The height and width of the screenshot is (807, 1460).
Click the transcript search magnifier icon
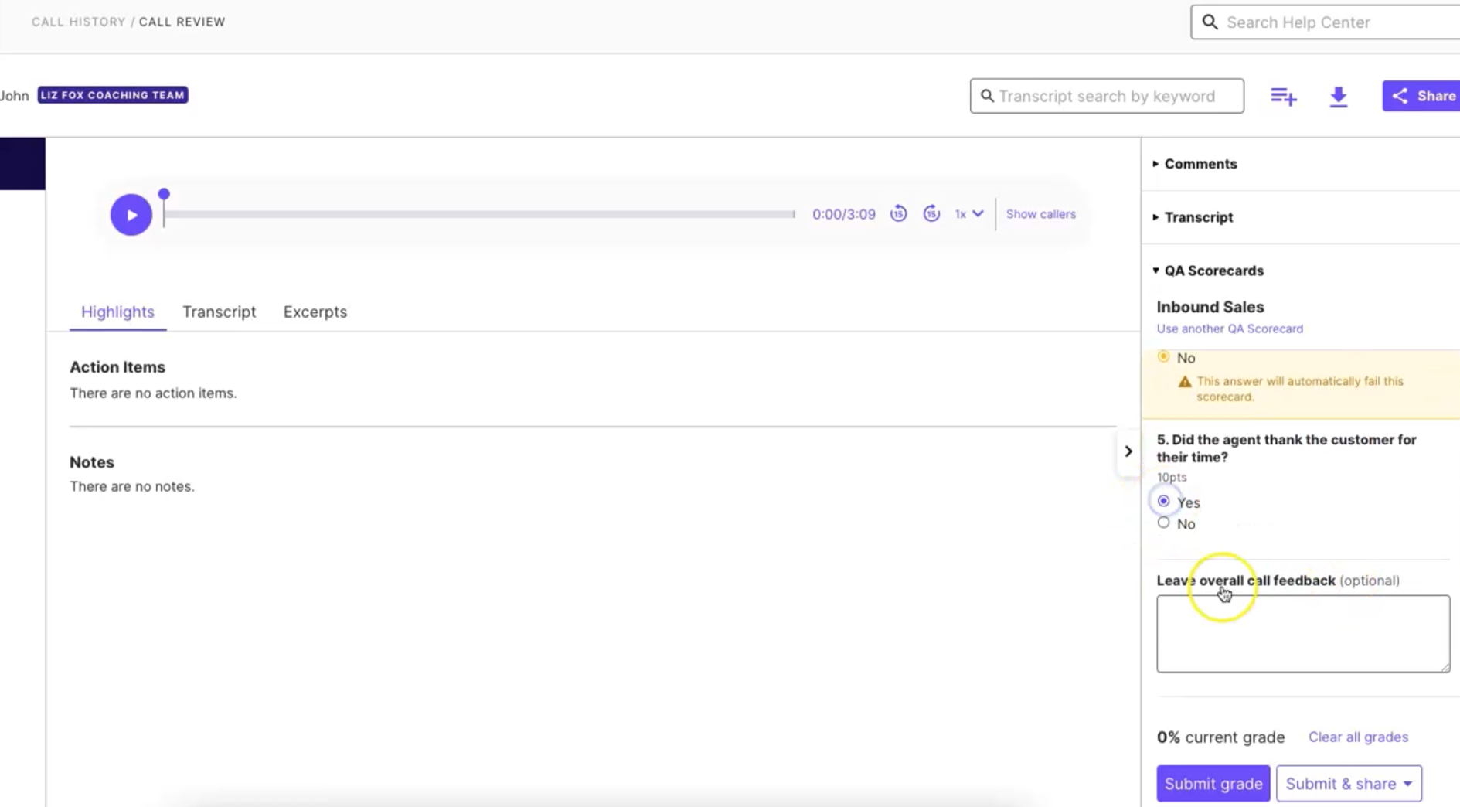[987, 96]
